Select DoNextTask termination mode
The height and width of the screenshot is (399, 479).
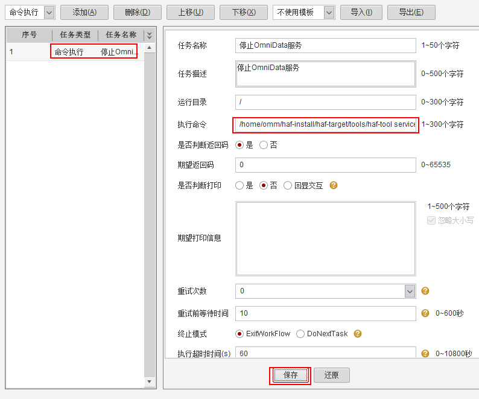coord(300,334)
